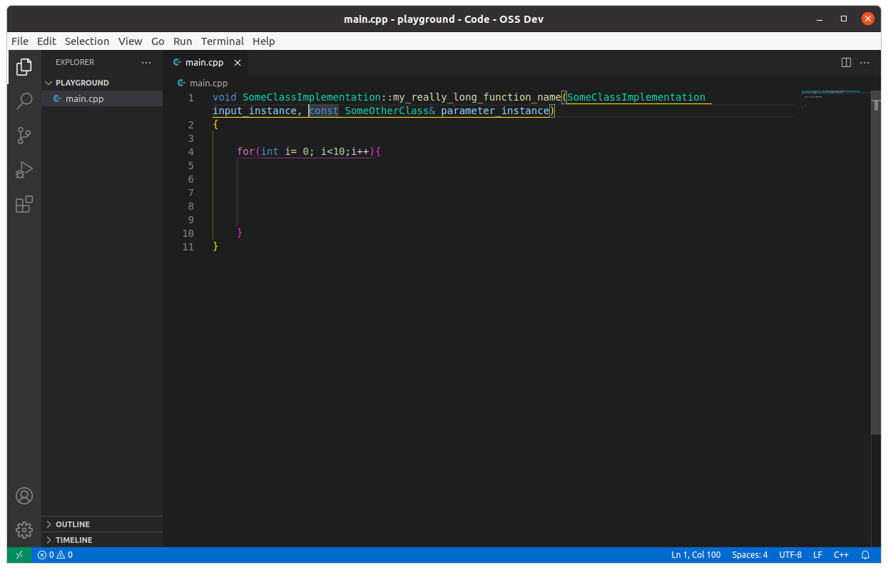The width and height of the screenshot is (888, 570).
Task: Open the Manage settings gear icon
Action: pos(24,529)
